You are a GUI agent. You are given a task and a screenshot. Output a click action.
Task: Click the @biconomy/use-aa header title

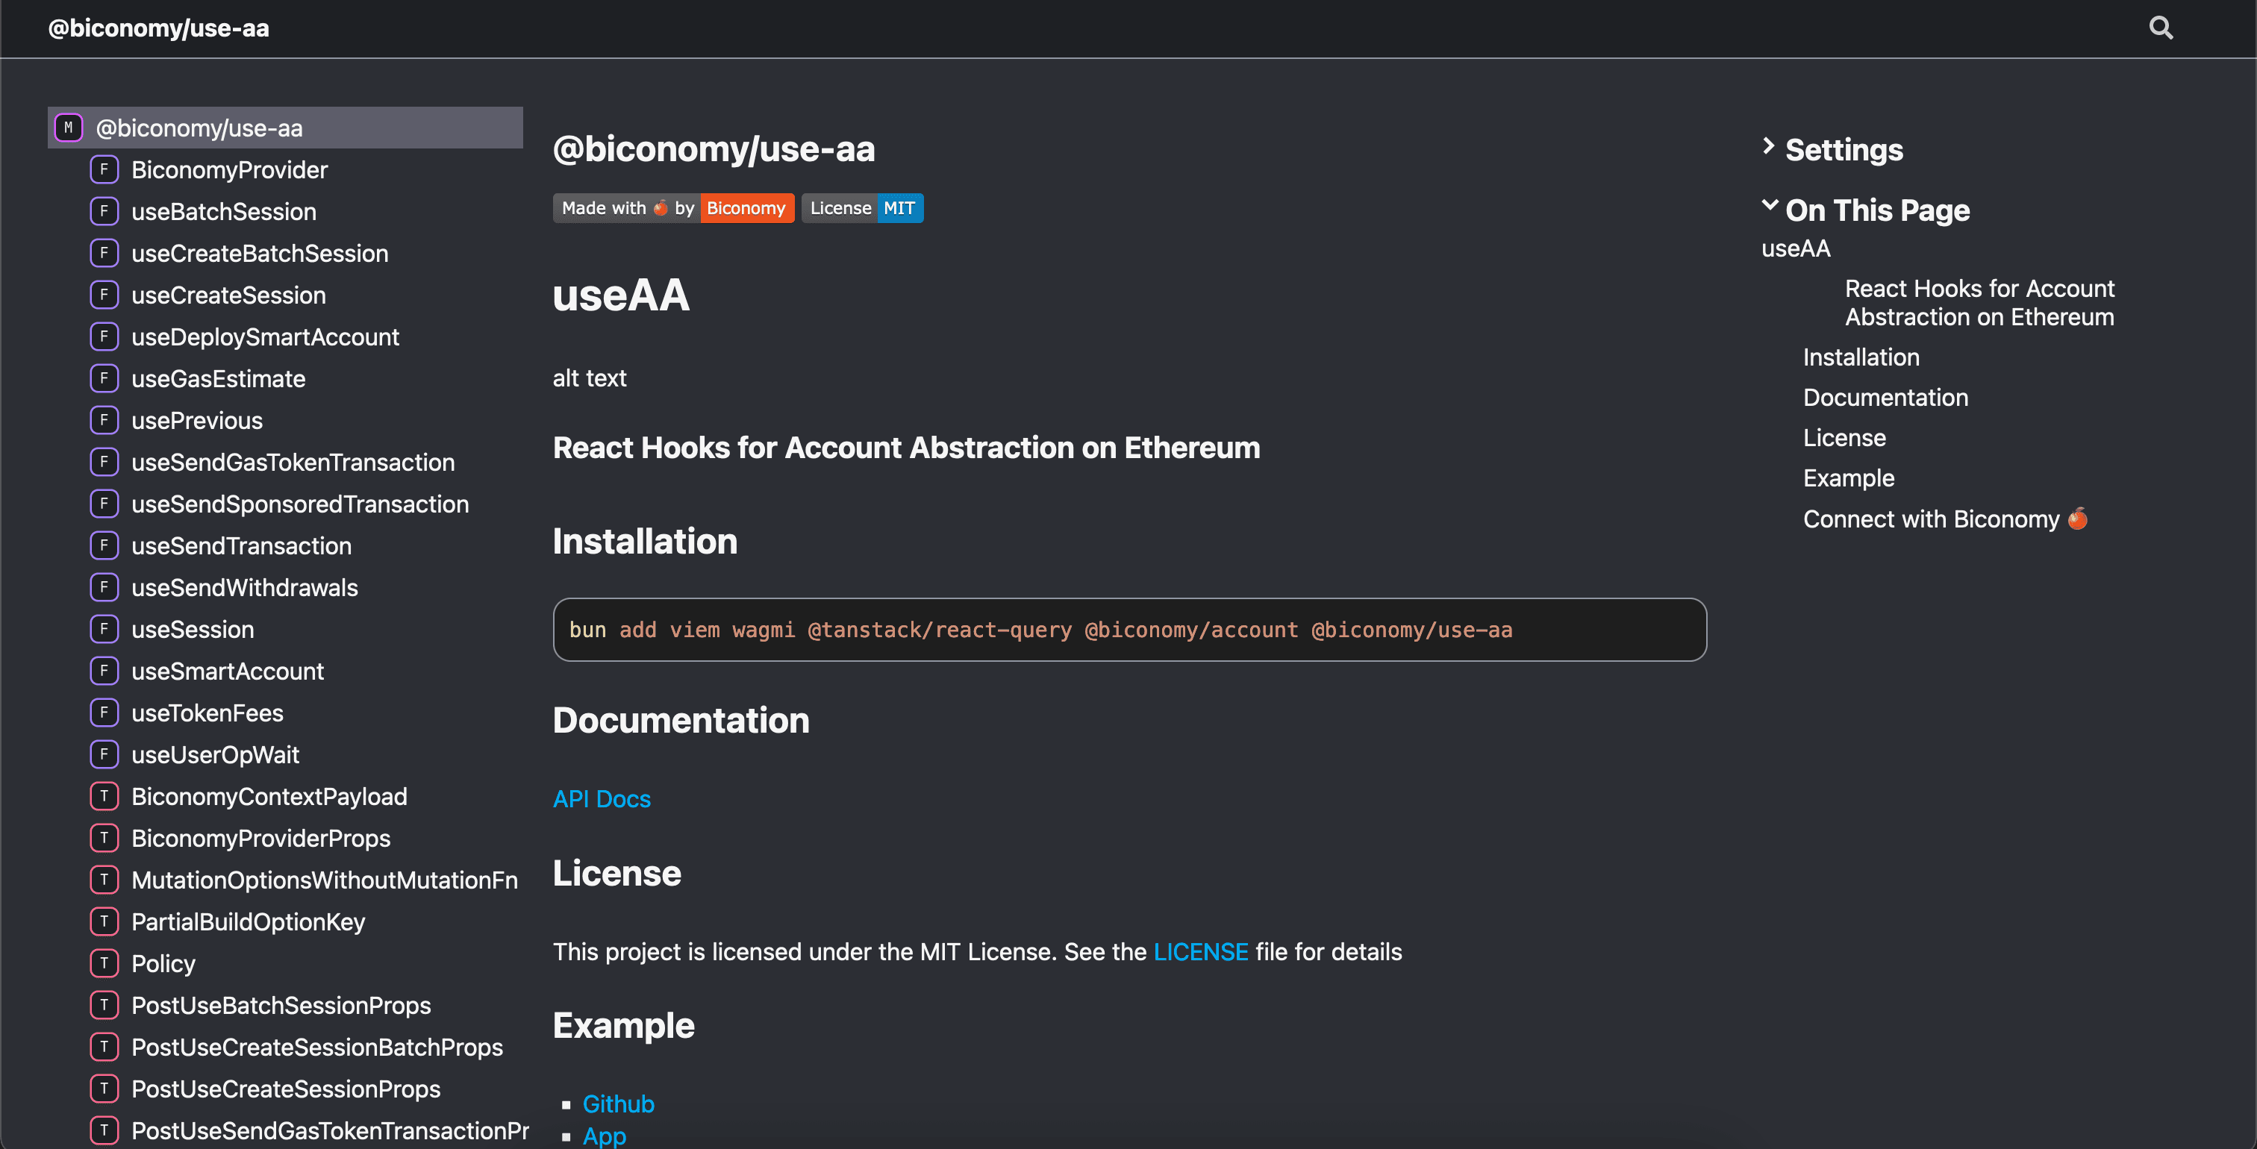[158, 28]
